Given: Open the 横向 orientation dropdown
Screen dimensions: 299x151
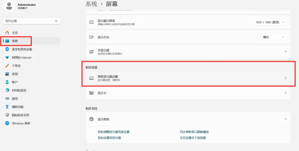Looking at the screenshot, I should 274,37.
